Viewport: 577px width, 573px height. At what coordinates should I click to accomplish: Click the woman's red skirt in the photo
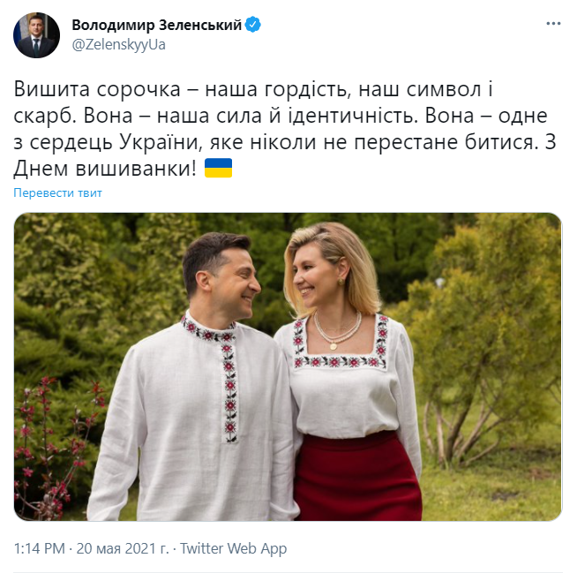(357, 477)
